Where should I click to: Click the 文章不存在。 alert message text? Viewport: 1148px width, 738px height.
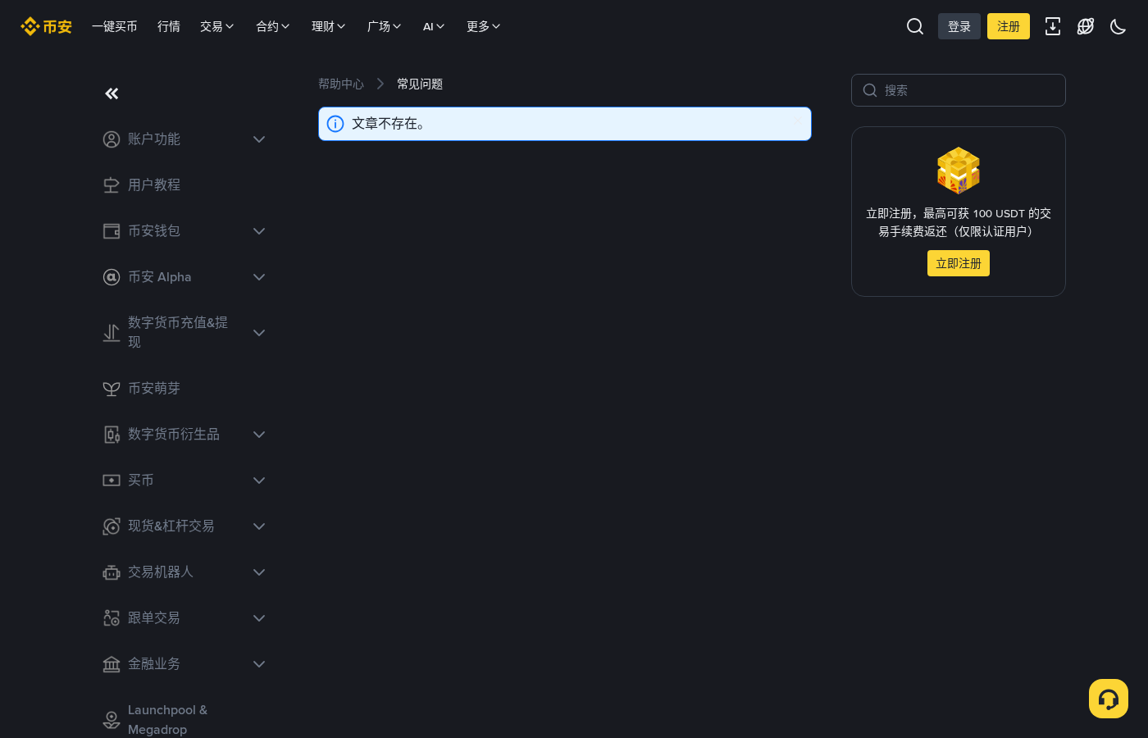pos(389,124)
